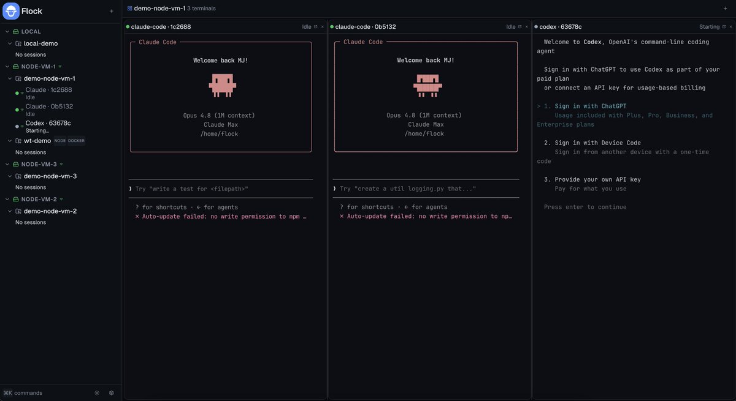Click the local-demo folder icon
The width and height of the screenshot is (736, 401).
18,43
